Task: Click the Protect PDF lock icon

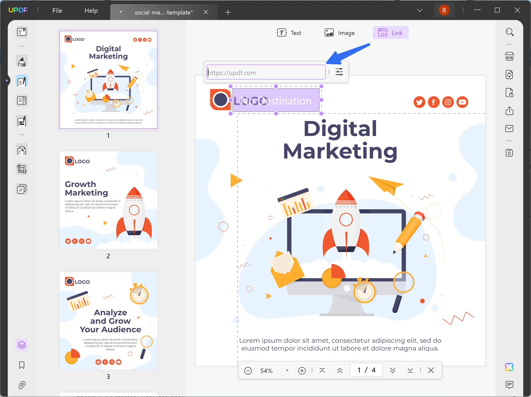Action: coord(509,93)
